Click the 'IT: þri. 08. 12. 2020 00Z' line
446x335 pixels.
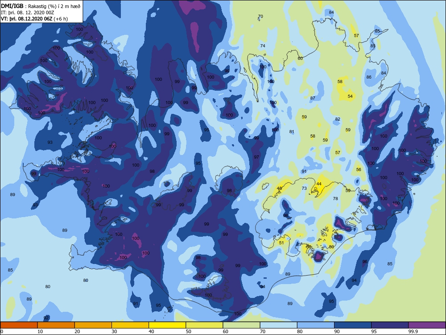point(28,13)
